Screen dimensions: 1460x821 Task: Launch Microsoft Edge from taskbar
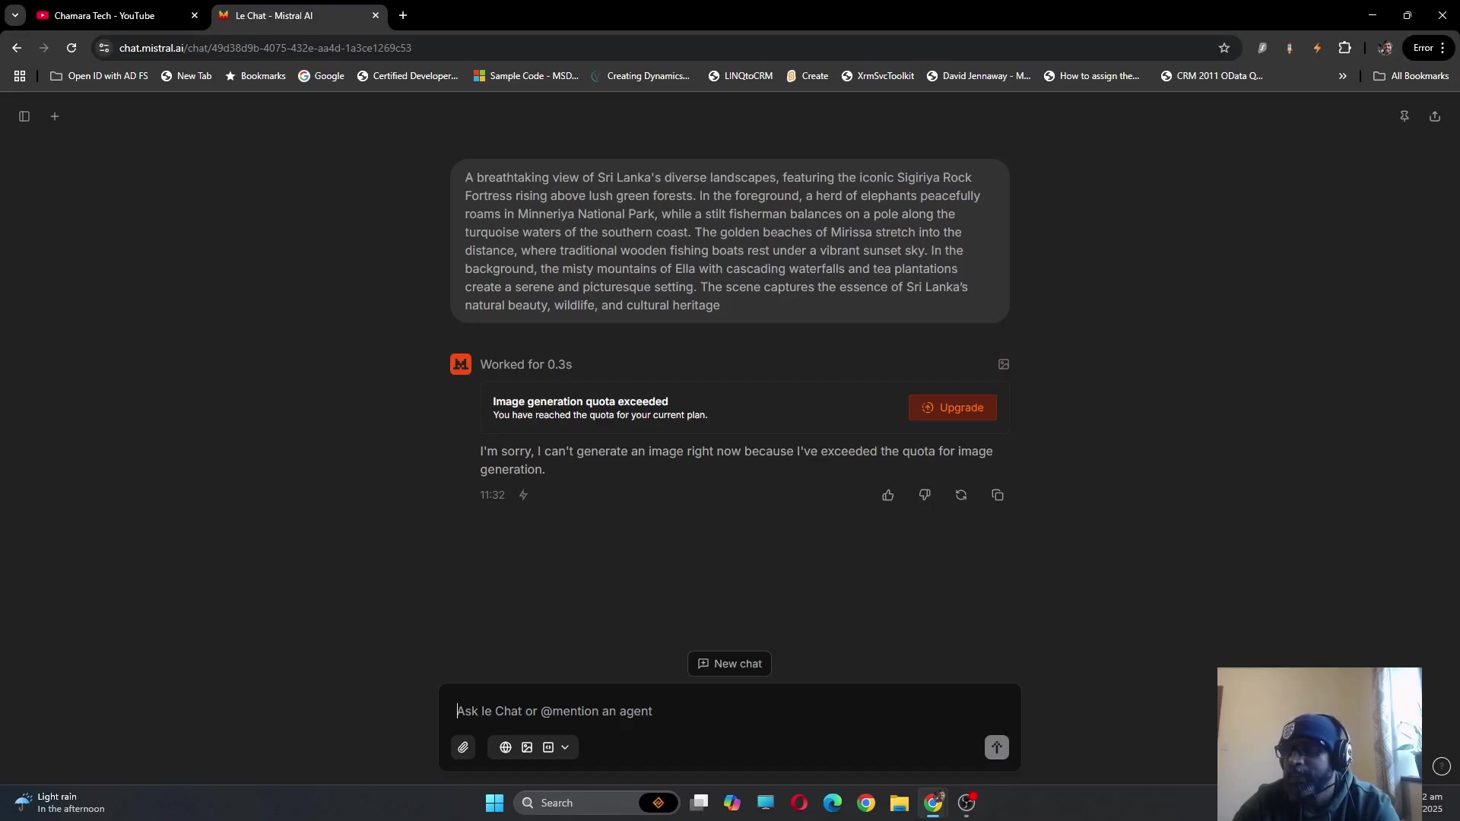pyautogui.click(x=833, y=803)
